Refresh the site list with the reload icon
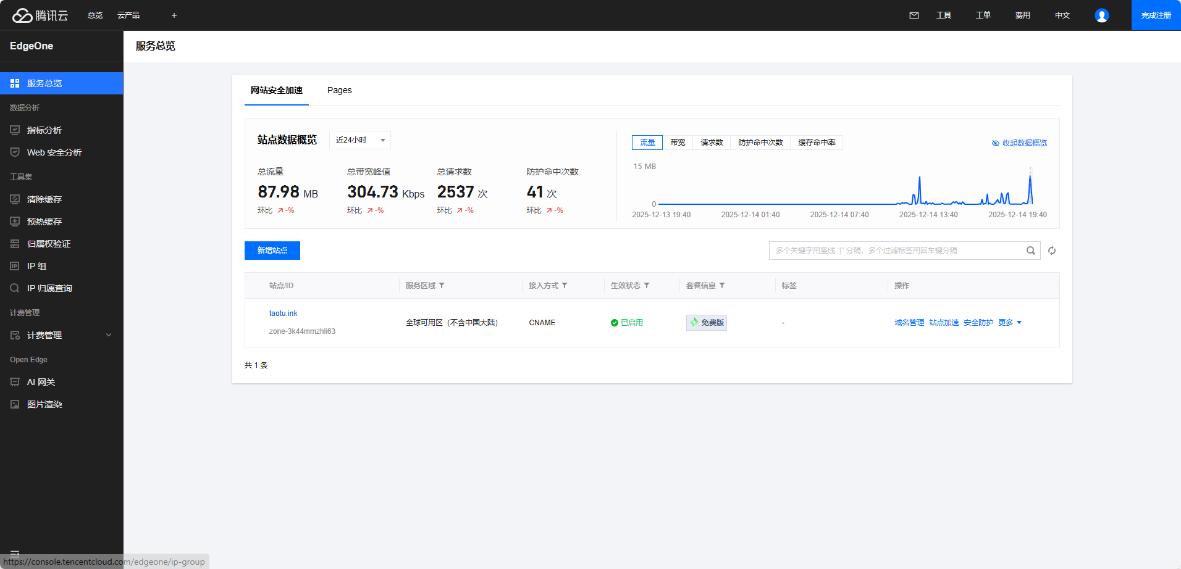 1052,251
